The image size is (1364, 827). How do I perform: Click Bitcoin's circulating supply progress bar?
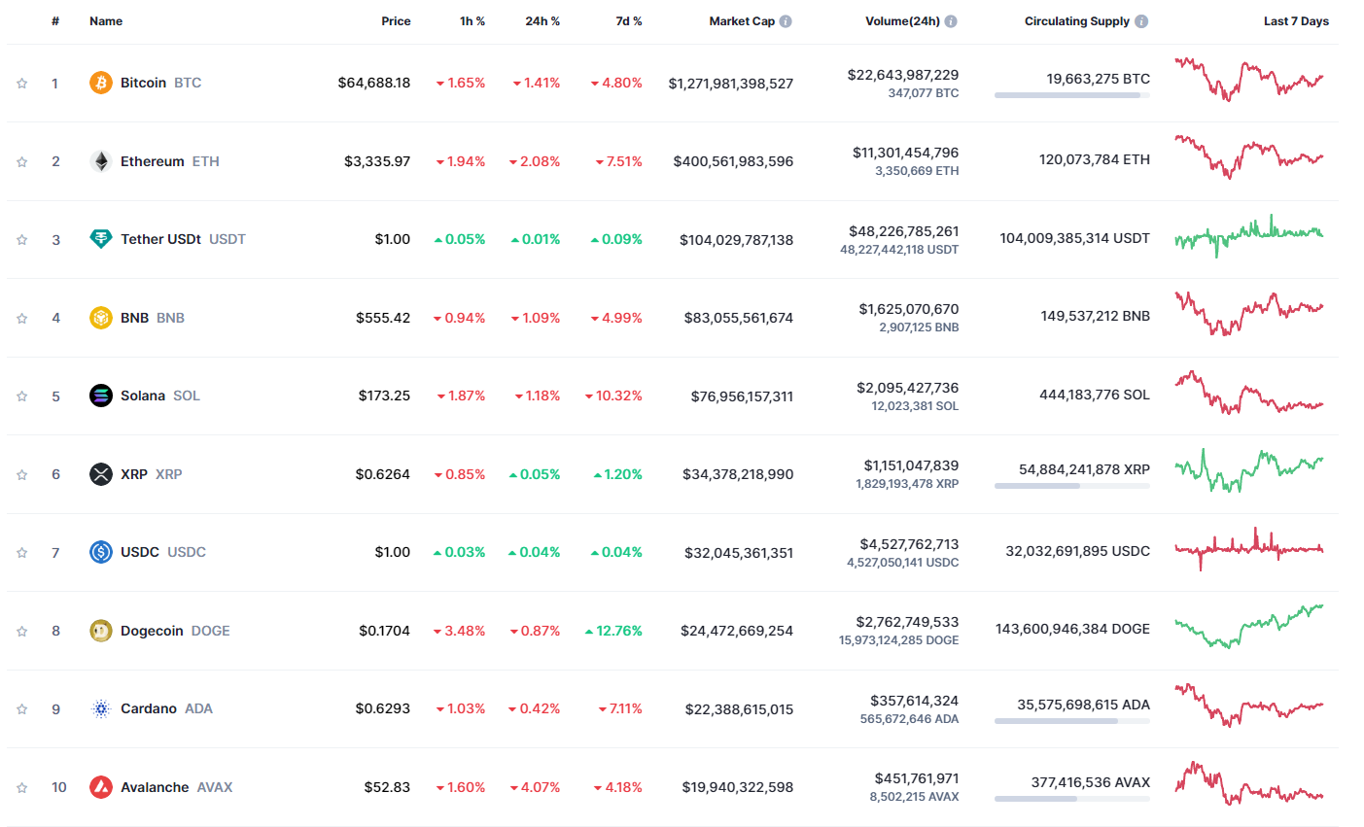(x=1071, y=95)
